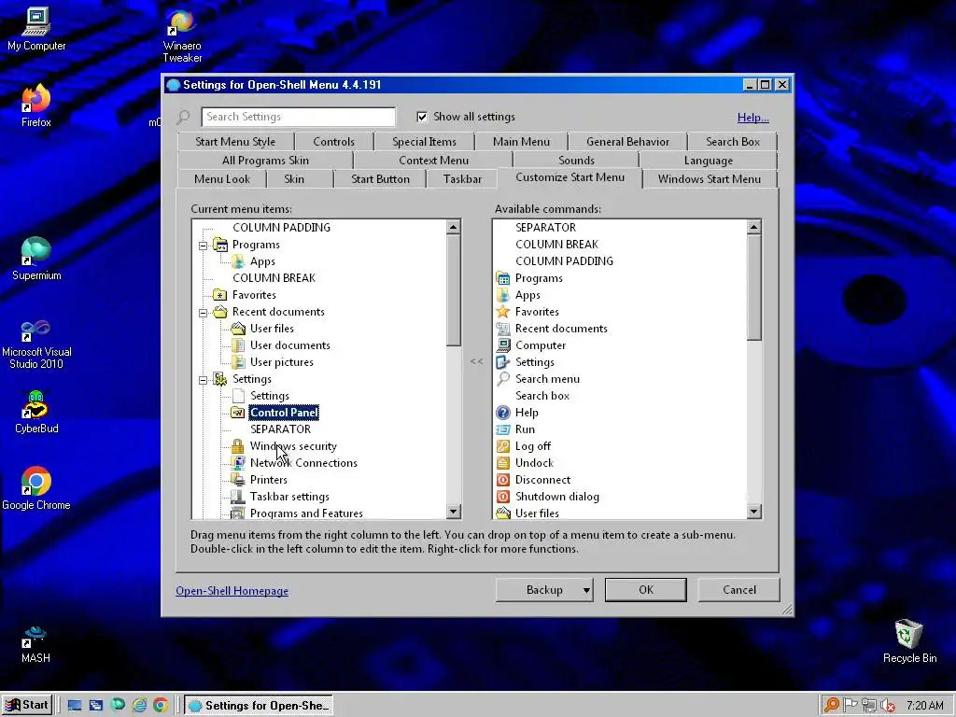Select the MASH desktop shortcut
The width and height of the screenshot is (956, 717).
35,644
